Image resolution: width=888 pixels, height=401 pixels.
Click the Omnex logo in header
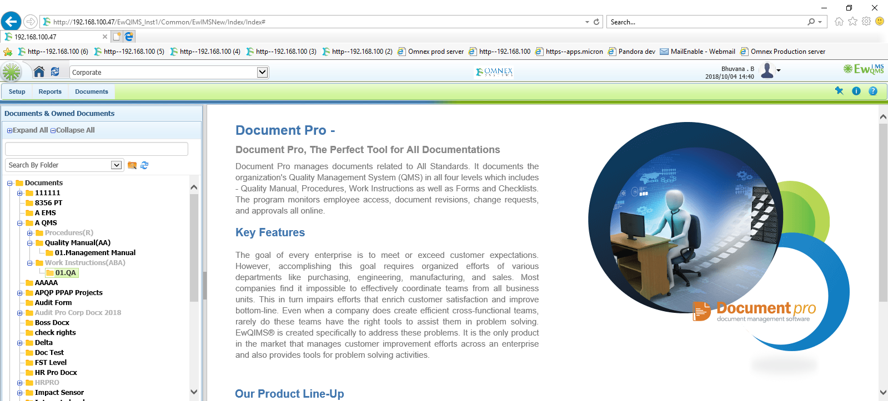click(x=494, y=72)
